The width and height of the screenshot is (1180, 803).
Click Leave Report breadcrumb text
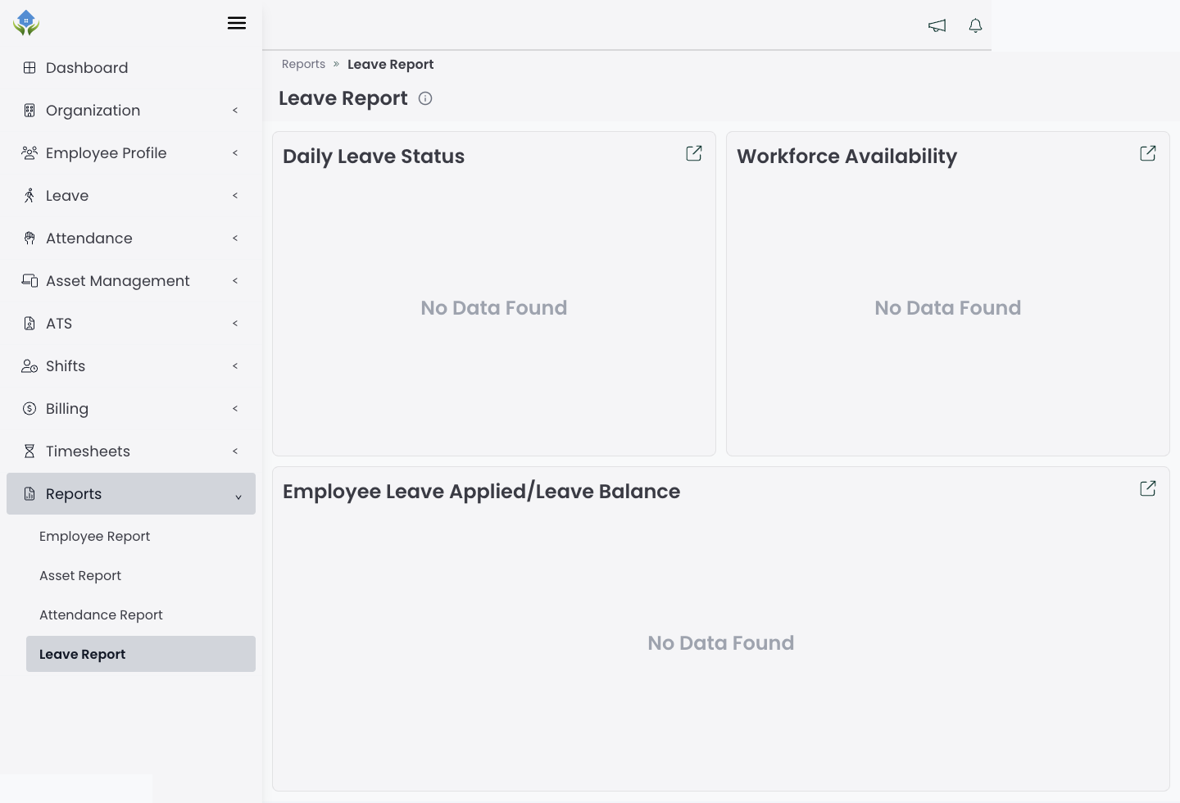pyautogui.click(x=390, y=65)
